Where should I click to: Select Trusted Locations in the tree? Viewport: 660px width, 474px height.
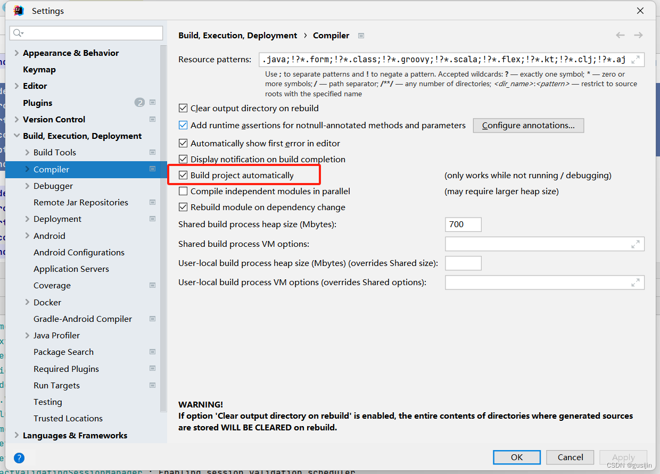coord(68,418)
